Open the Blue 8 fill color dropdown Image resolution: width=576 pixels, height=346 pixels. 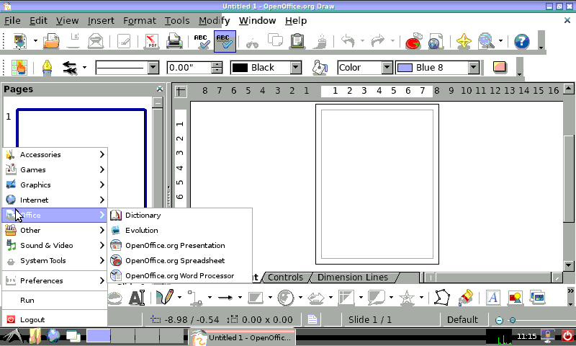click(x=474, y=68)
